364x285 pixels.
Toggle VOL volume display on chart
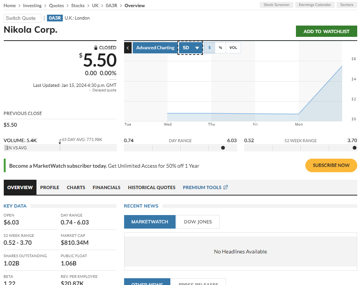coord(233,48)
